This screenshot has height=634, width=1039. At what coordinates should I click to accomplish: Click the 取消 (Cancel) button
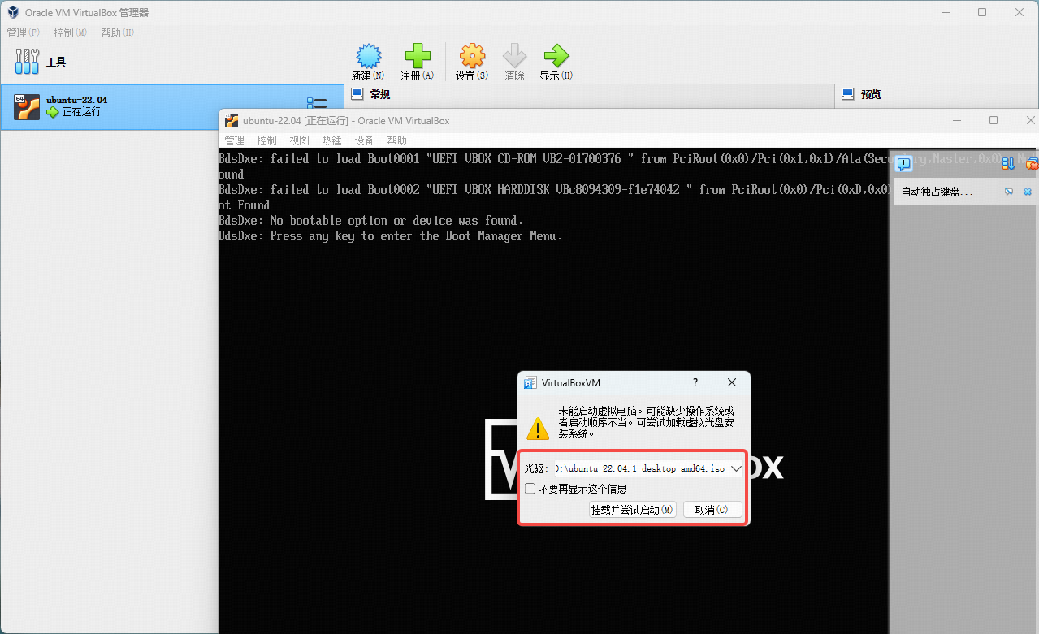712,510
